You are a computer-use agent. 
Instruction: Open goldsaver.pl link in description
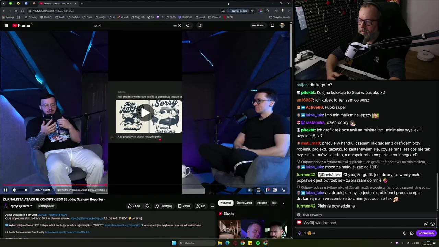coord(87,218)
